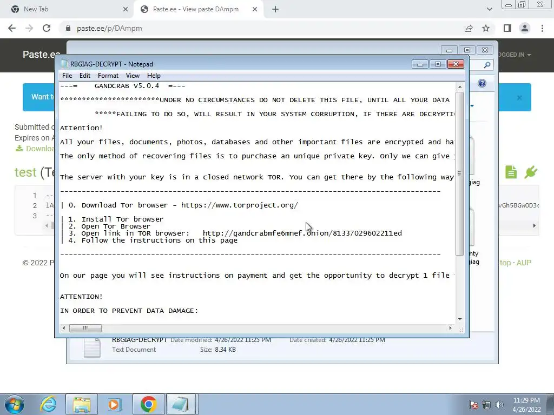Share this page from Chrome toolbar
554x415 pixels.
pos(469,28)
